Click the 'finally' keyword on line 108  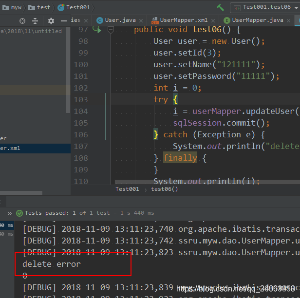tap(180, 158)
